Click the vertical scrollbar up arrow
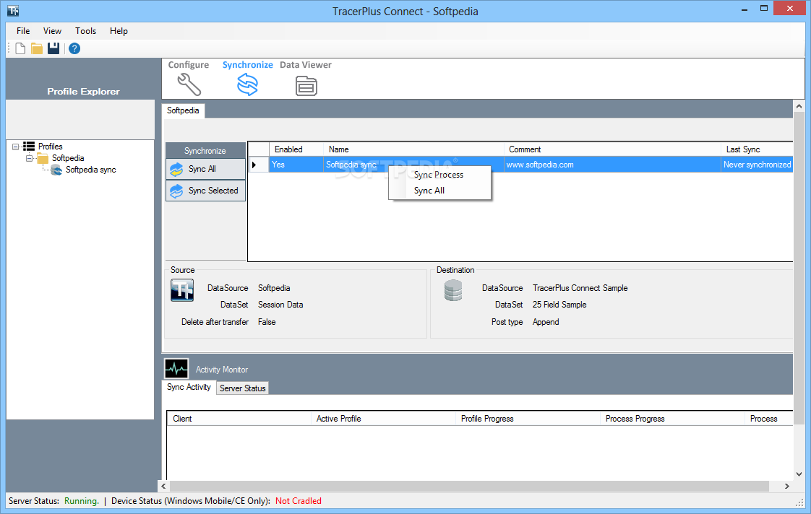Screen dimensions: 811x514 (x=799, y=106)
